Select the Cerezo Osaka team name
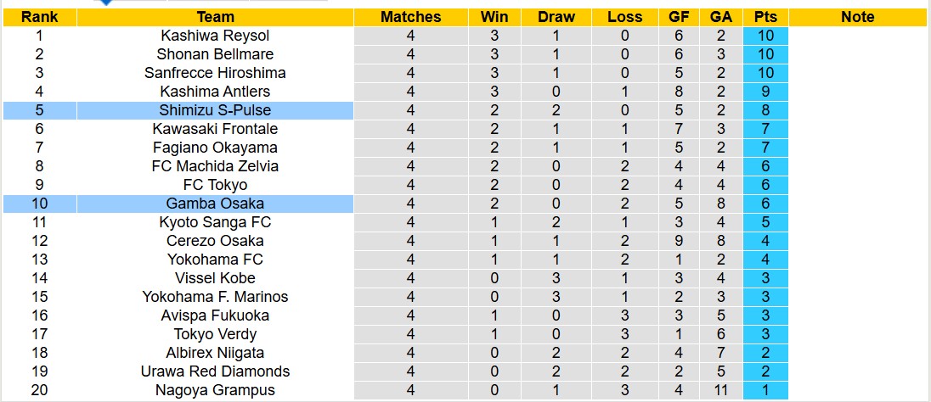 pos(215,241)
